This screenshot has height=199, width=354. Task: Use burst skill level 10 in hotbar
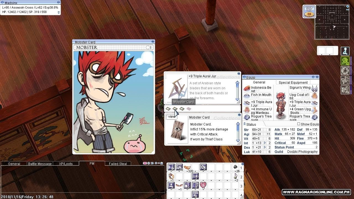tap(179, 167)
